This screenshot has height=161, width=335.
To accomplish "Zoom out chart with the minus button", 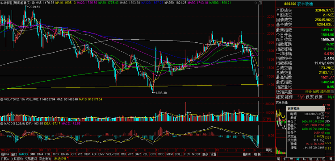I will pyautogui.click(x=272, y=154).
